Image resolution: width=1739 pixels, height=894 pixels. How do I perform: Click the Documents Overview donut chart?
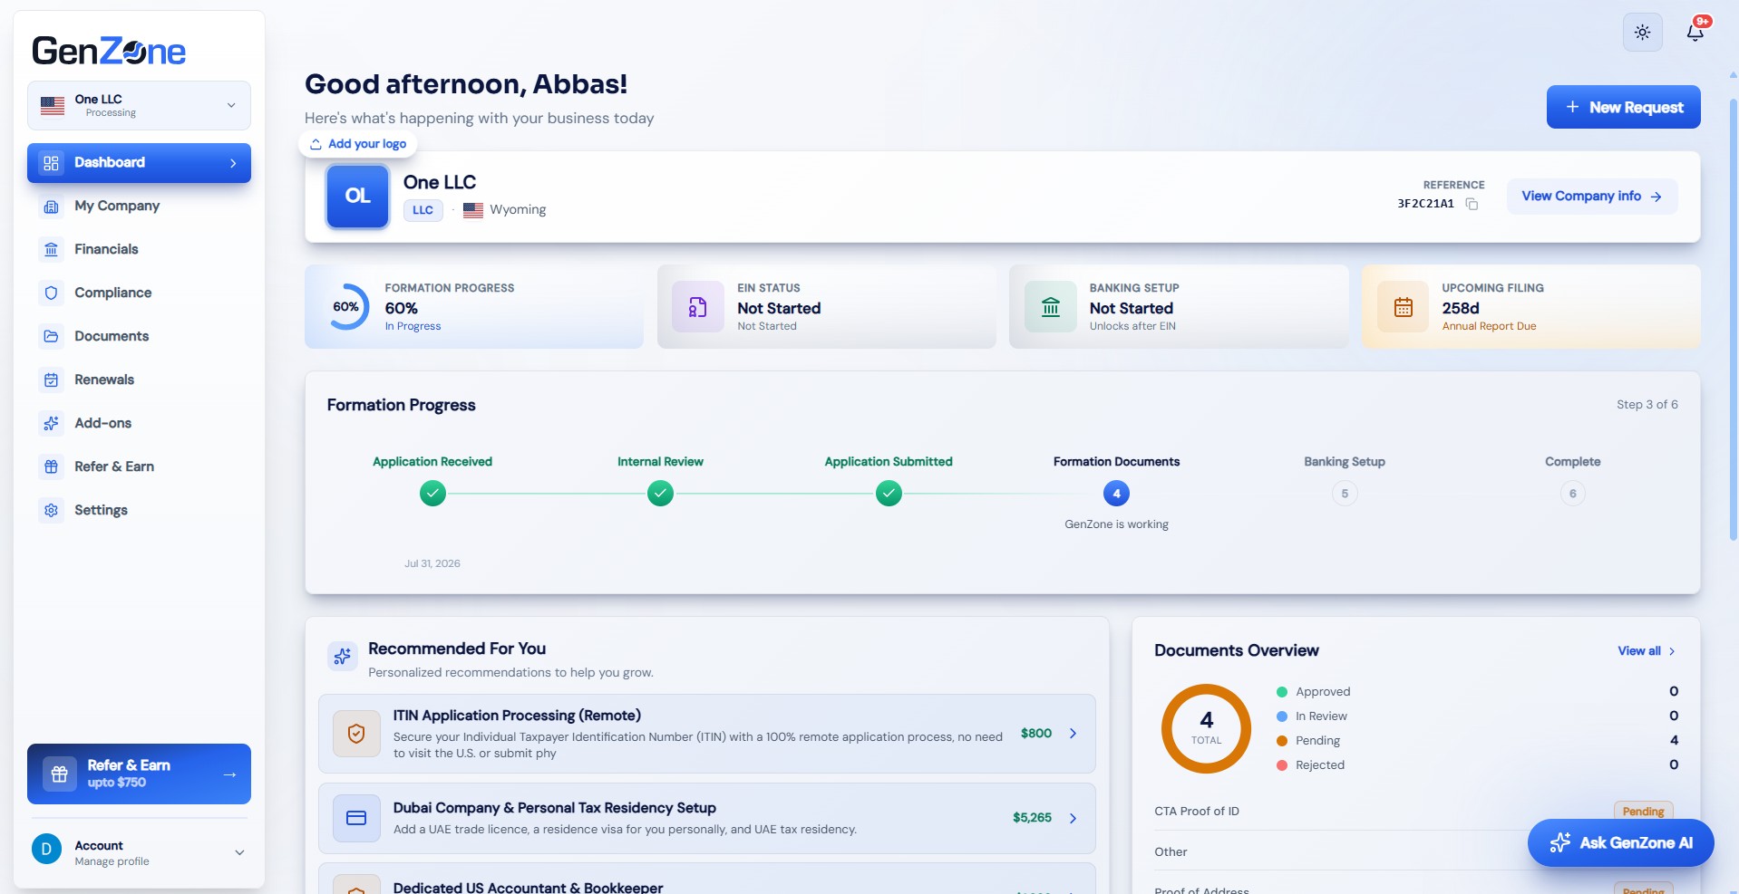coord(1206,728)
